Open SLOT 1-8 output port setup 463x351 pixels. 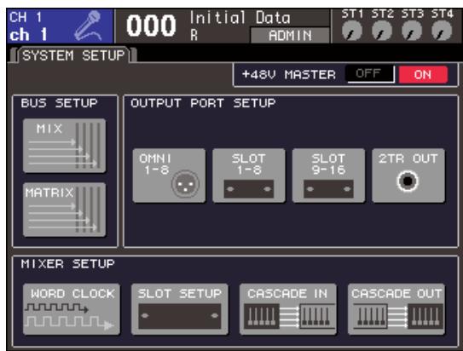pyautogui.click(x=249, y=175)
